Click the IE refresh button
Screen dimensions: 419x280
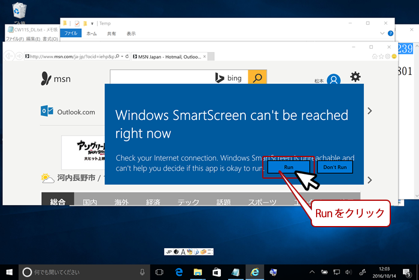[127, 56]
